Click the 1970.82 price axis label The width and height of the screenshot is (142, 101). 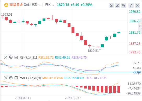pos(135,12)
